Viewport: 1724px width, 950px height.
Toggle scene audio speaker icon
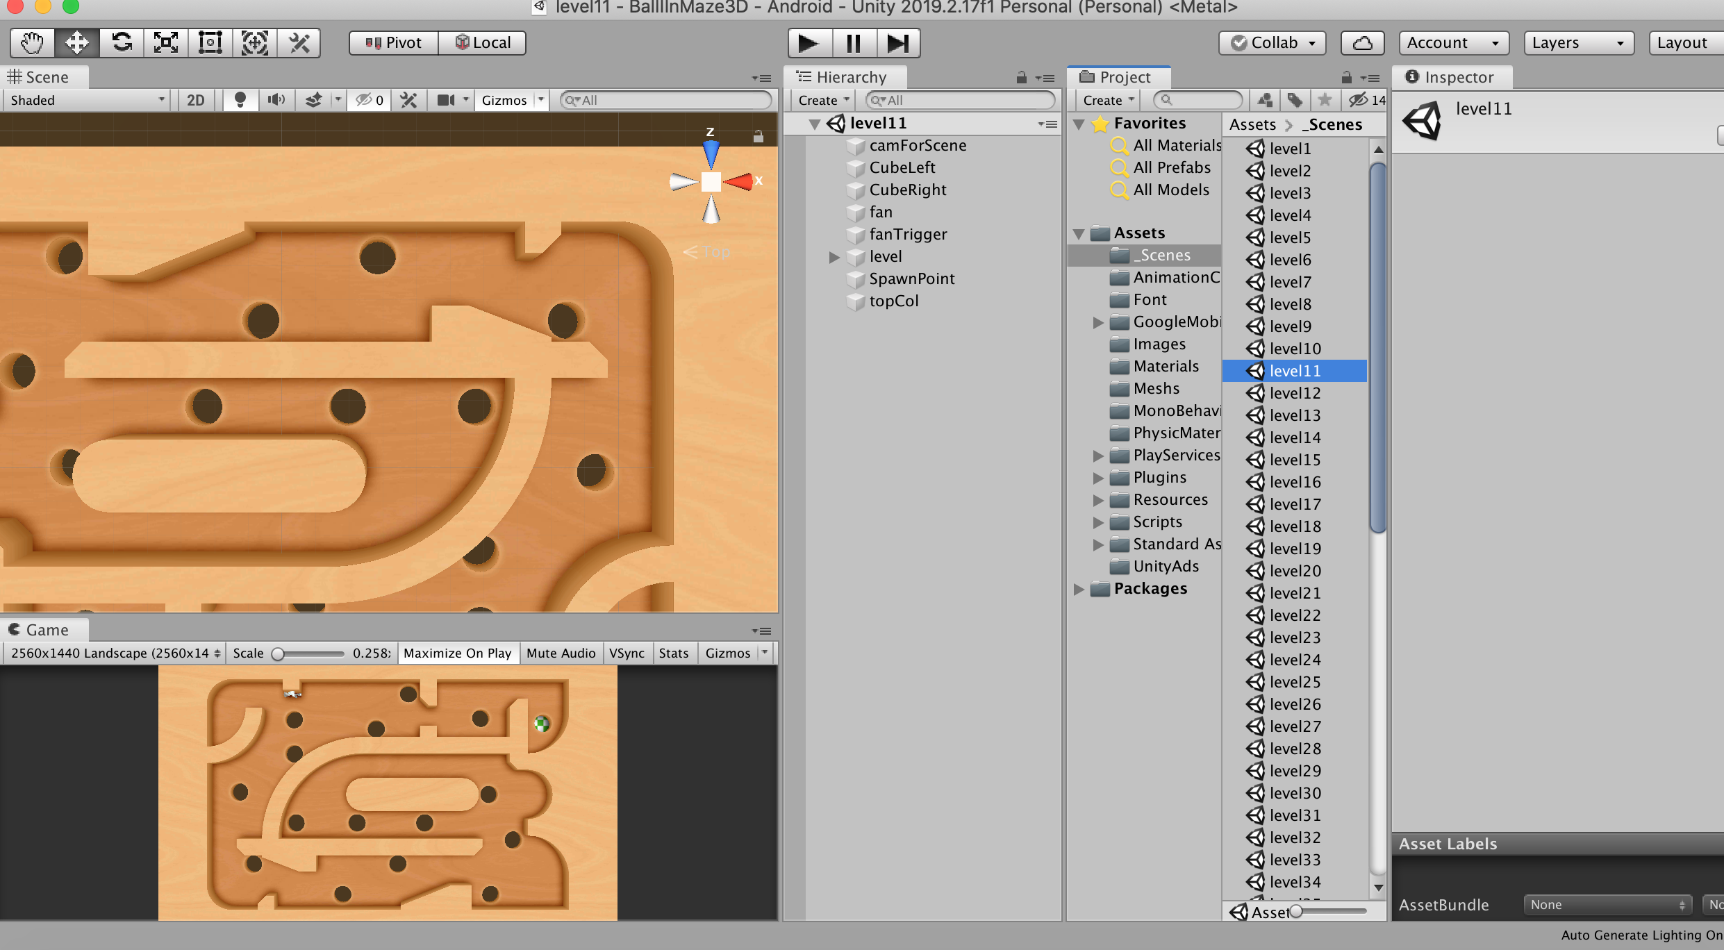[276, 100]
